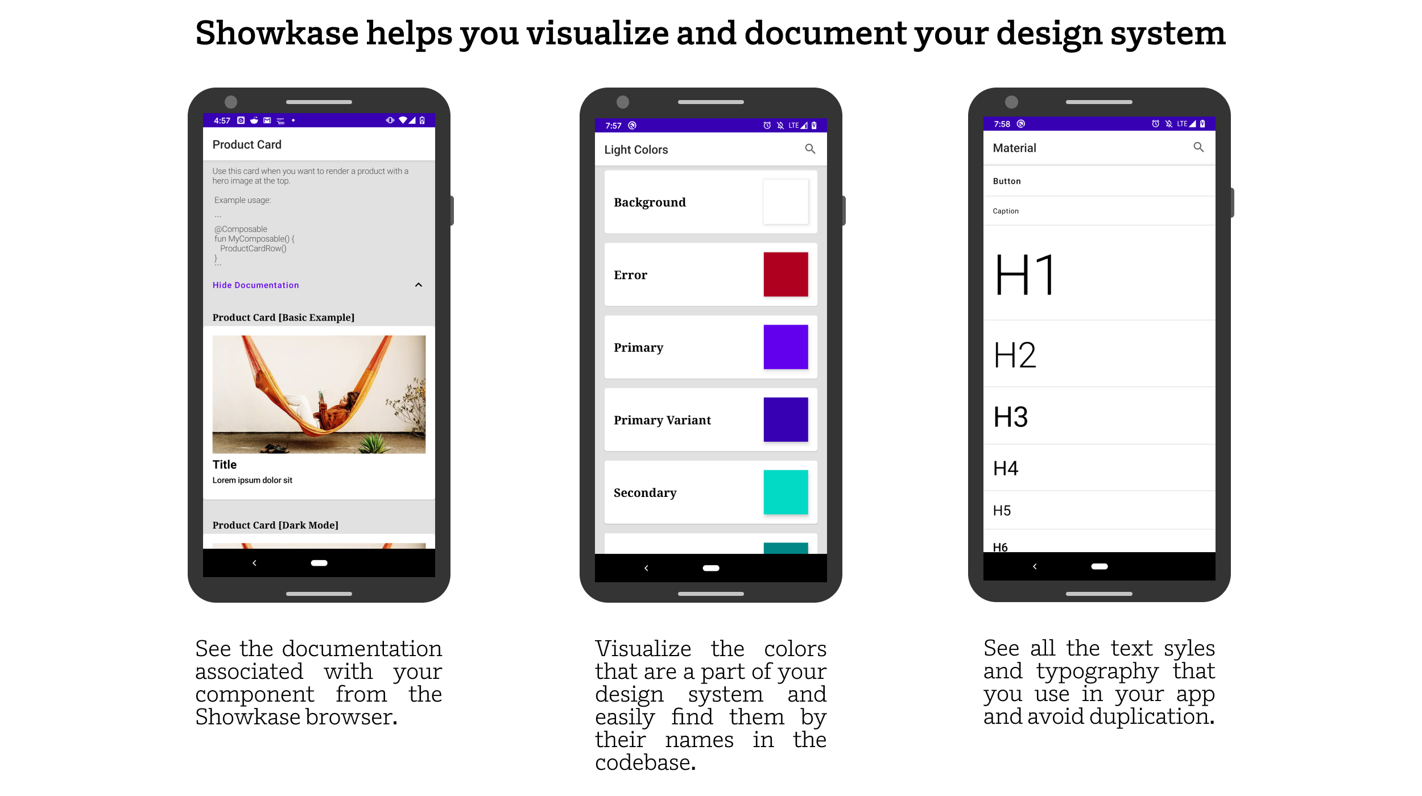The image size is (1422, 796).
Task: Select the Light Colors menu tab
Action: click(x=635, y=148)
